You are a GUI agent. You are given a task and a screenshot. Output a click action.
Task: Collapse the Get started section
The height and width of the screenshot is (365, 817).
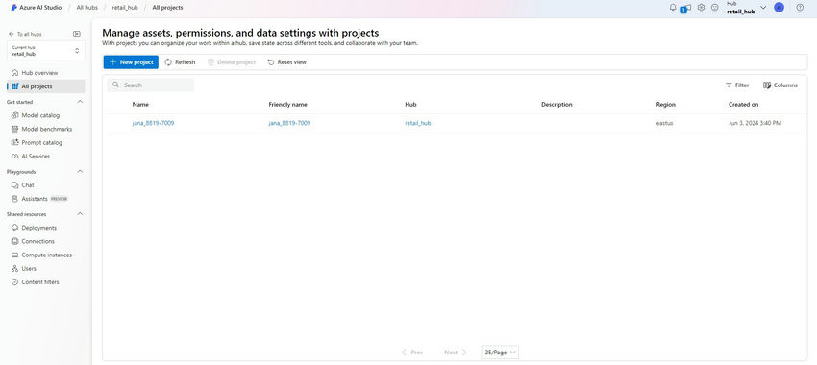(x=80, y=102)
